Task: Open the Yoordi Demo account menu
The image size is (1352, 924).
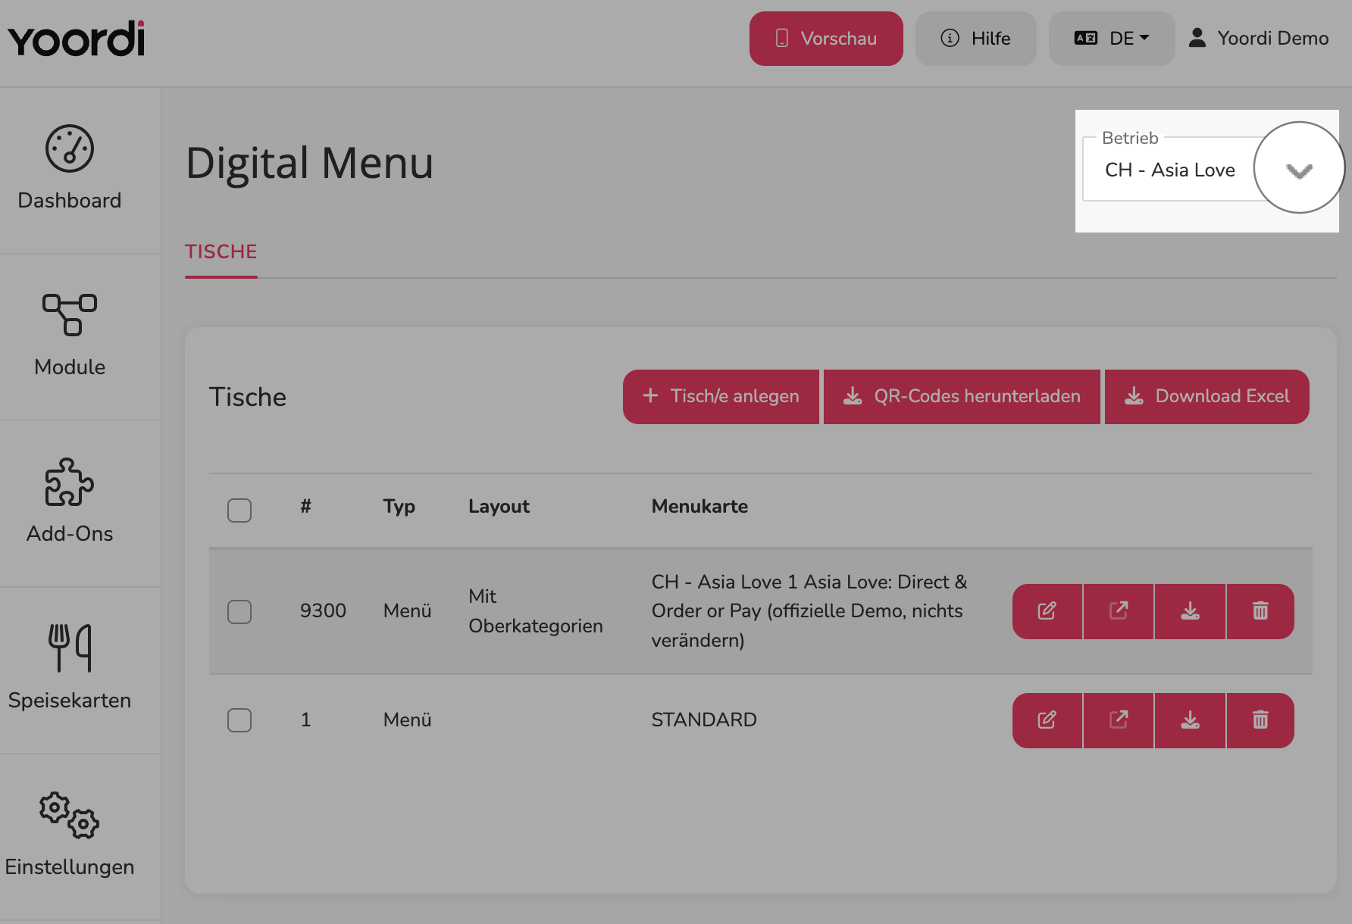Action: [1259, 39]
